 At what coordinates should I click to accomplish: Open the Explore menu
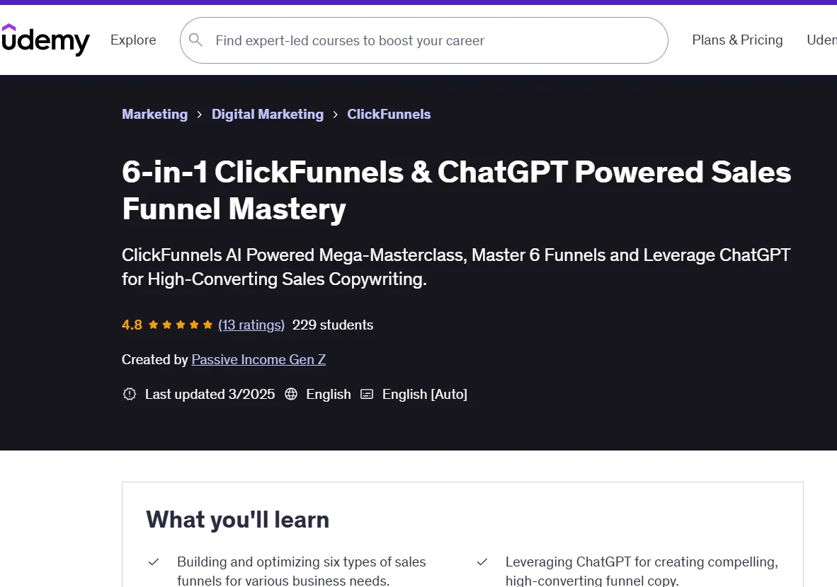pyautogui.click(x=133, y=40)
